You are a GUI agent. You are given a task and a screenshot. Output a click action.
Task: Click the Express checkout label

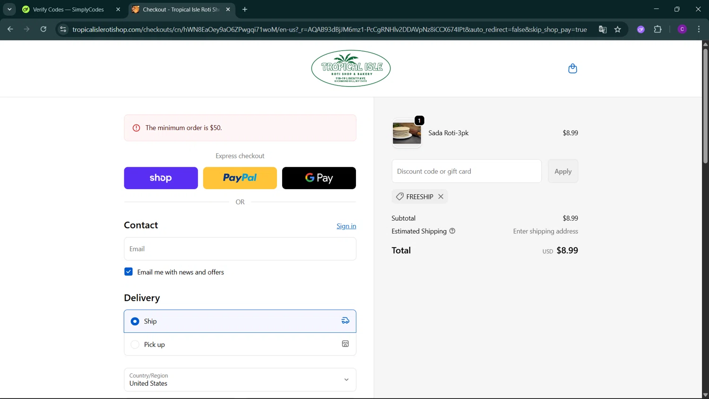[x=240, y=156]
